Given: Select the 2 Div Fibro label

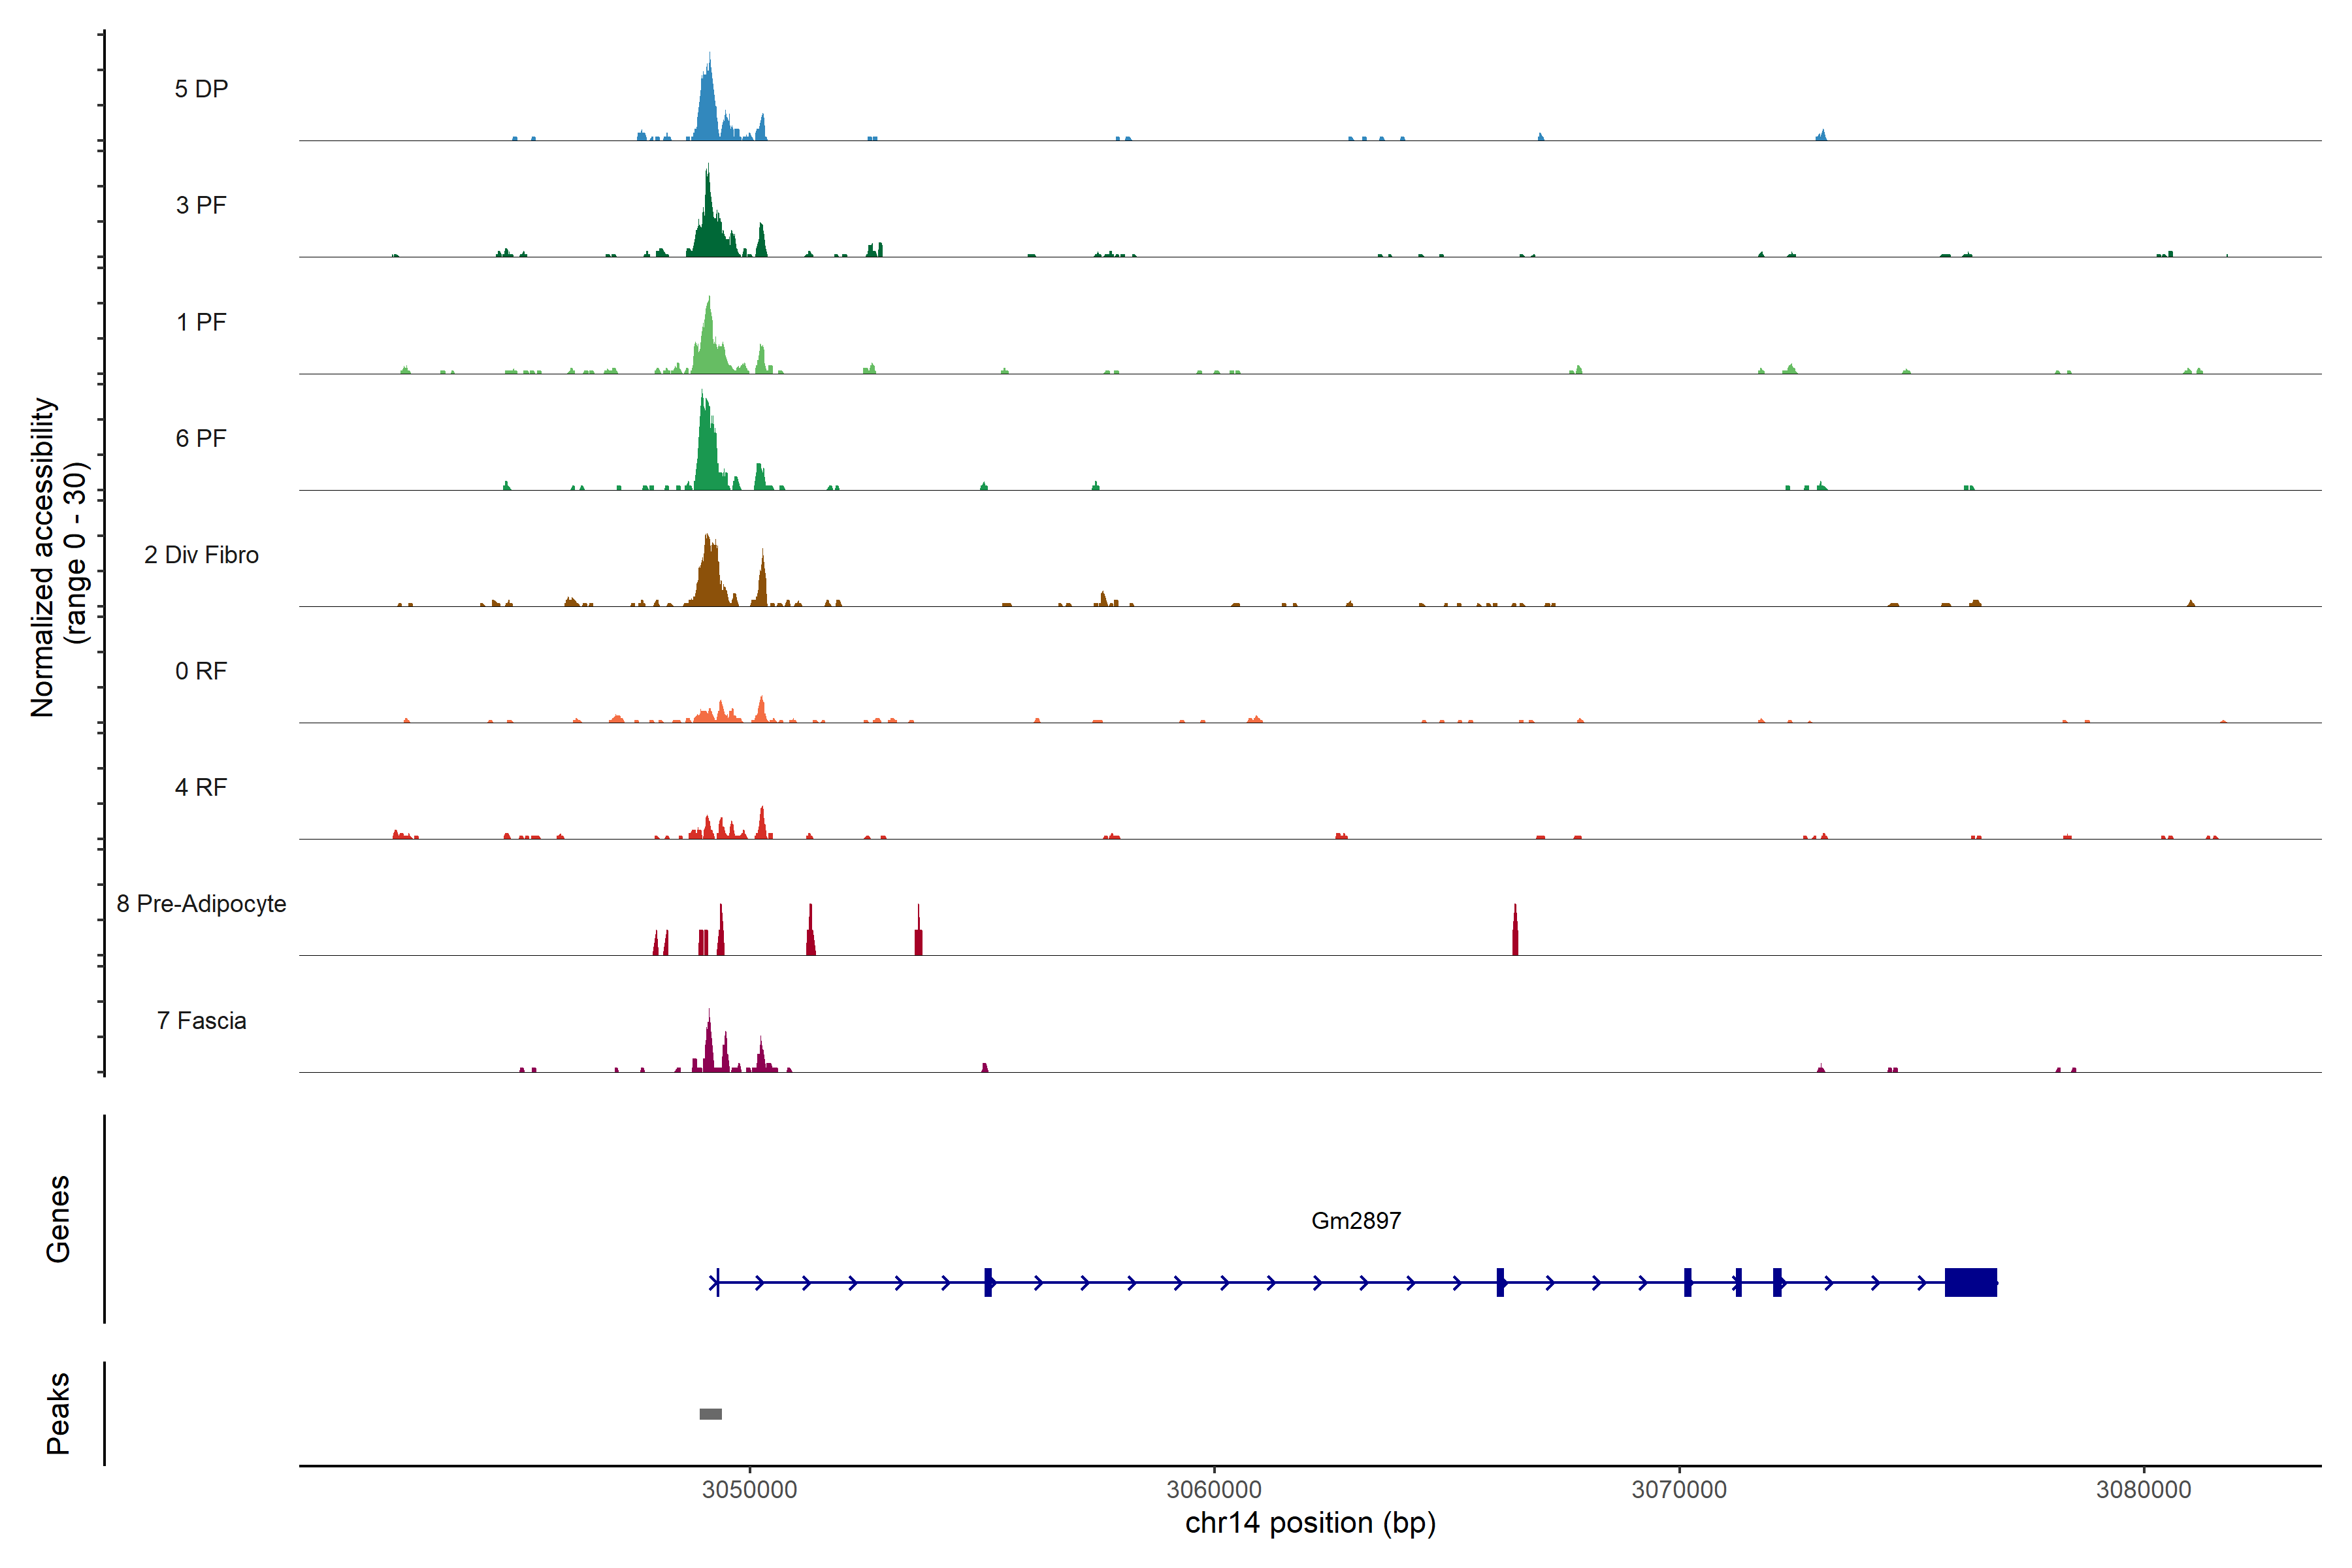Looking at the screenshot, I should click(x=201, y=555).
